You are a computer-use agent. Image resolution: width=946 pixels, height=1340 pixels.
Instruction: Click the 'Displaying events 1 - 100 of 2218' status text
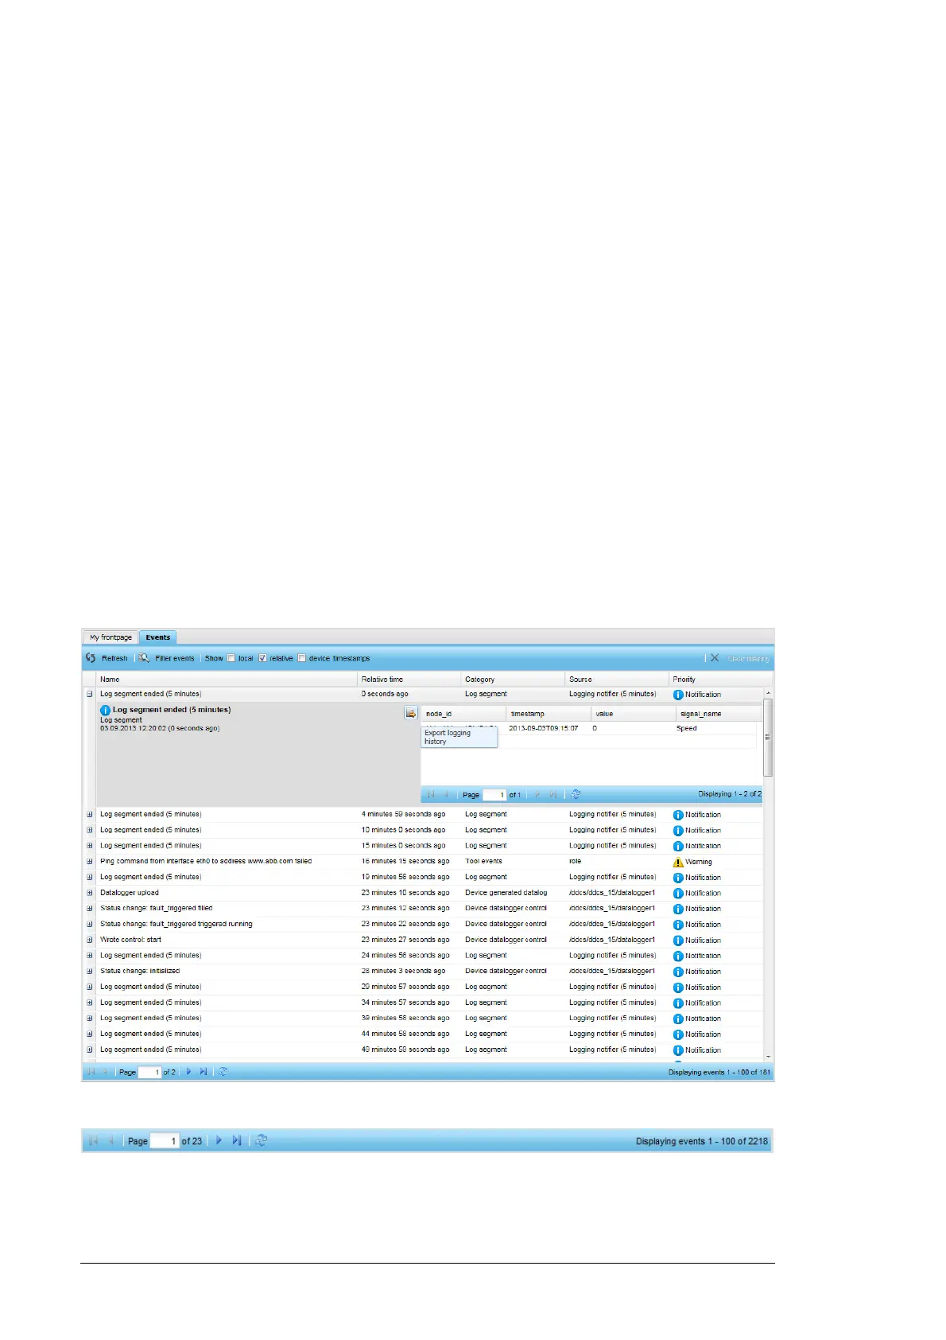(702, 1141)
